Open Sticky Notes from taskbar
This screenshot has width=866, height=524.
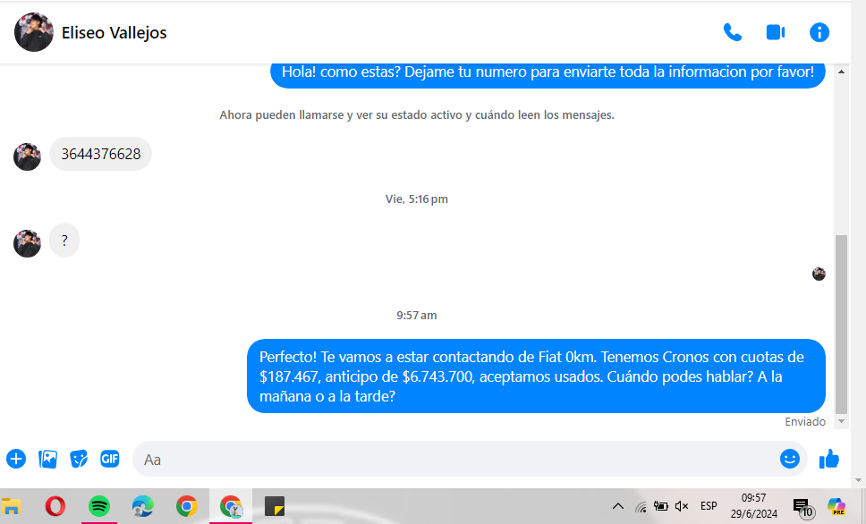click(x=275, y=506)
